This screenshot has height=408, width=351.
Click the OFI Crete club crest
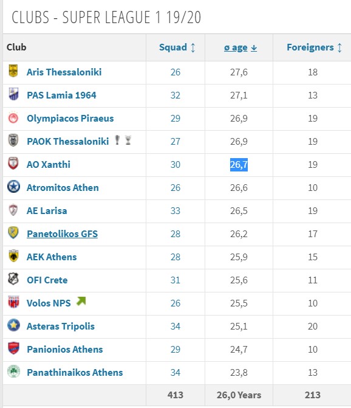click(13, 279)
